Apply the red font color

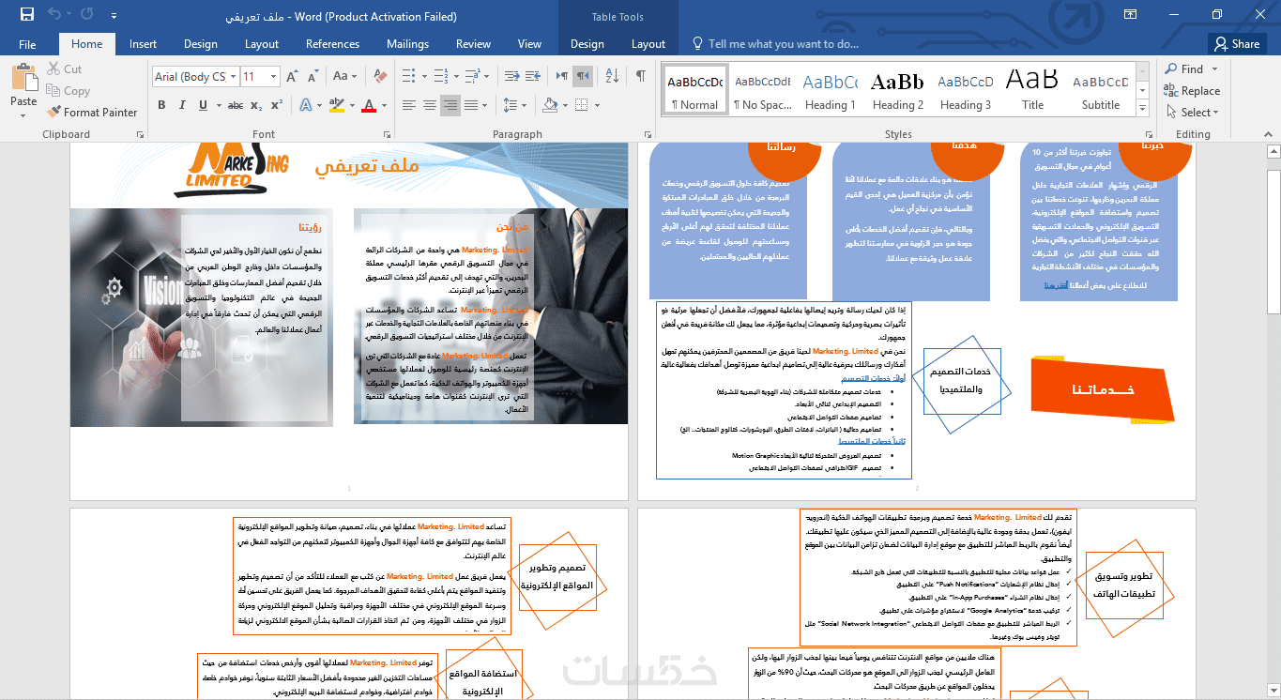(370, 105)
